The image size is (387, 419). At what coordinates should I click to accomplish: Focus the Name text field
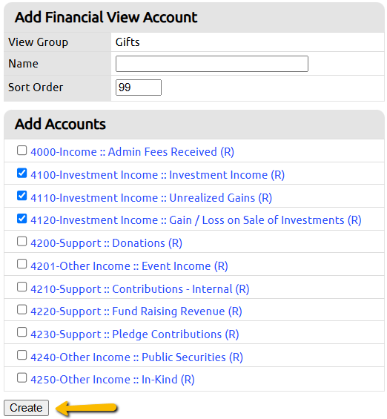coord(212,64)
